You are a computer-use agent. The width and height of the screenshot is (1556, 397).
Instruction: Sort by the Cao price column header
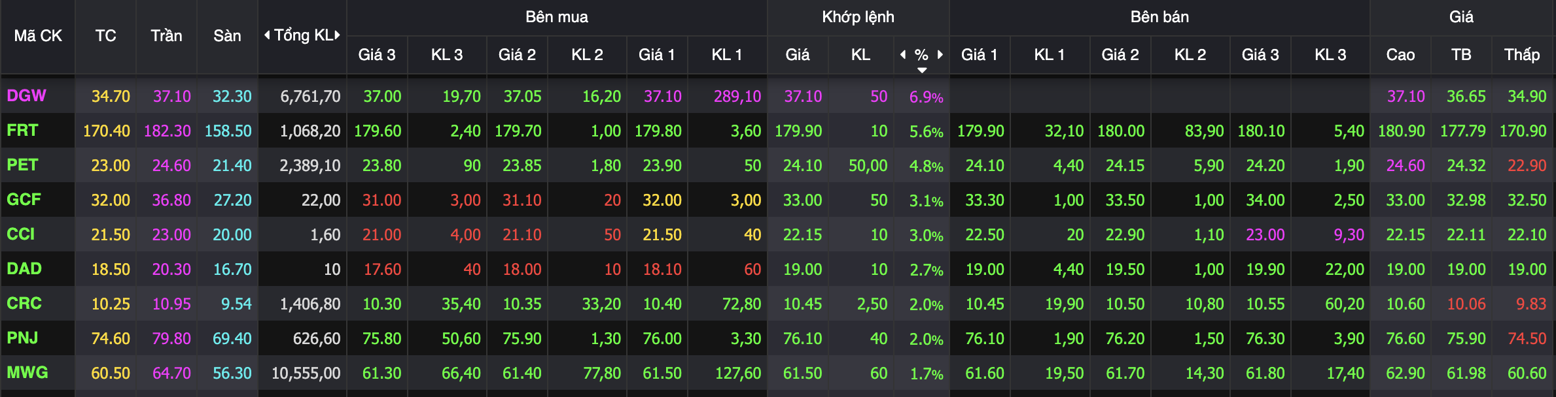click(x=1400, y=55)
